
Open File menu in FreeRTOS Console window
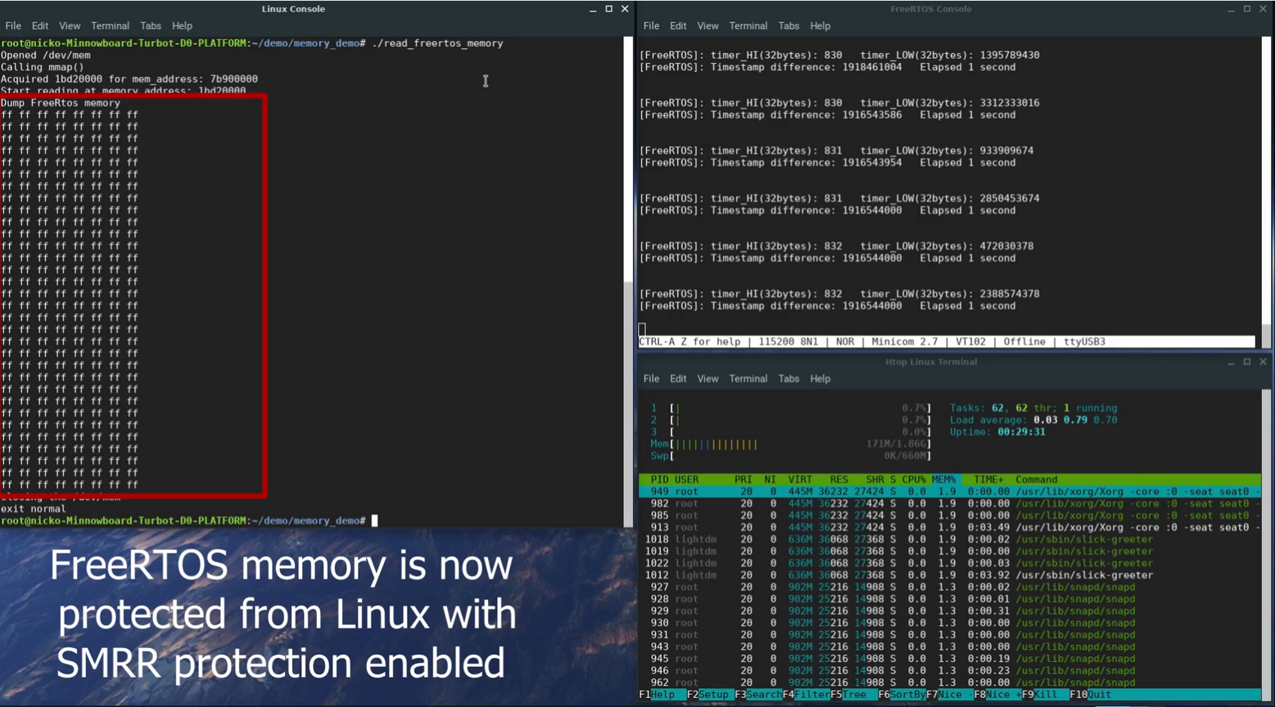(651, 26)
